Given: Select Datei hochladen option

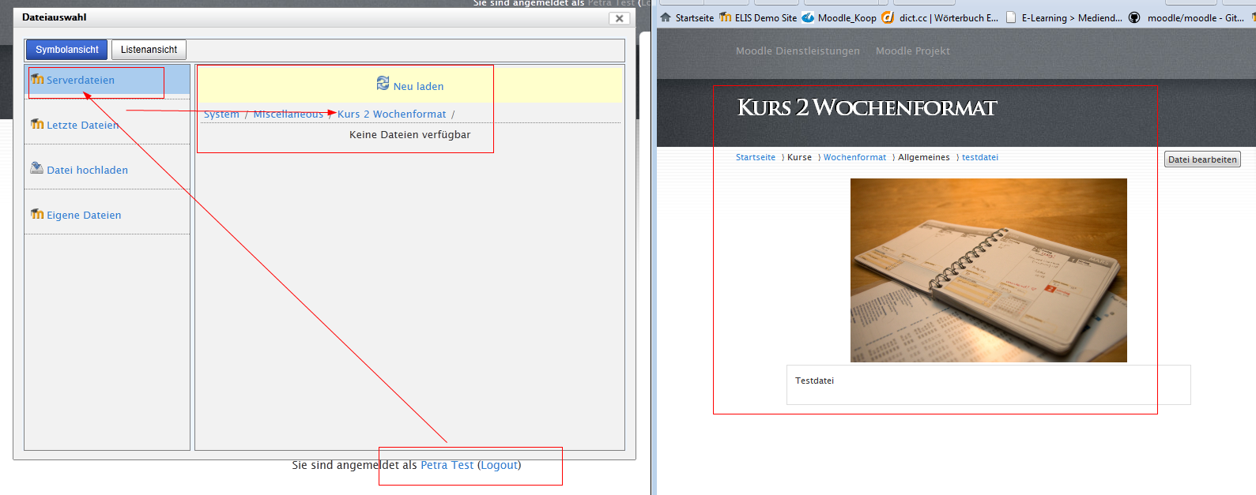Looking at the screenshot, I should [87, 171].
